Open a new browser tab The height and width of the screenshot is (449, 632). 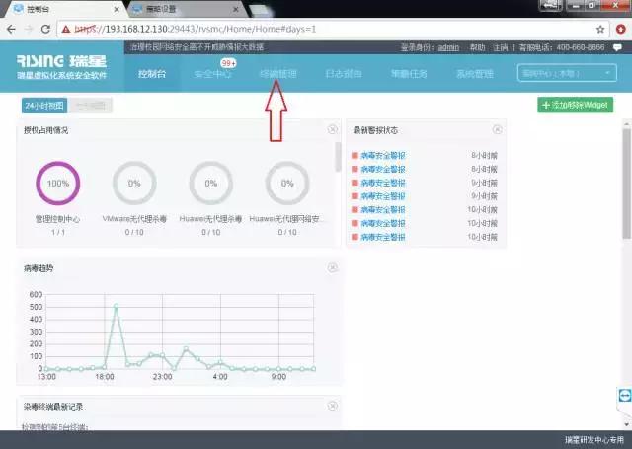coord(259,10)
